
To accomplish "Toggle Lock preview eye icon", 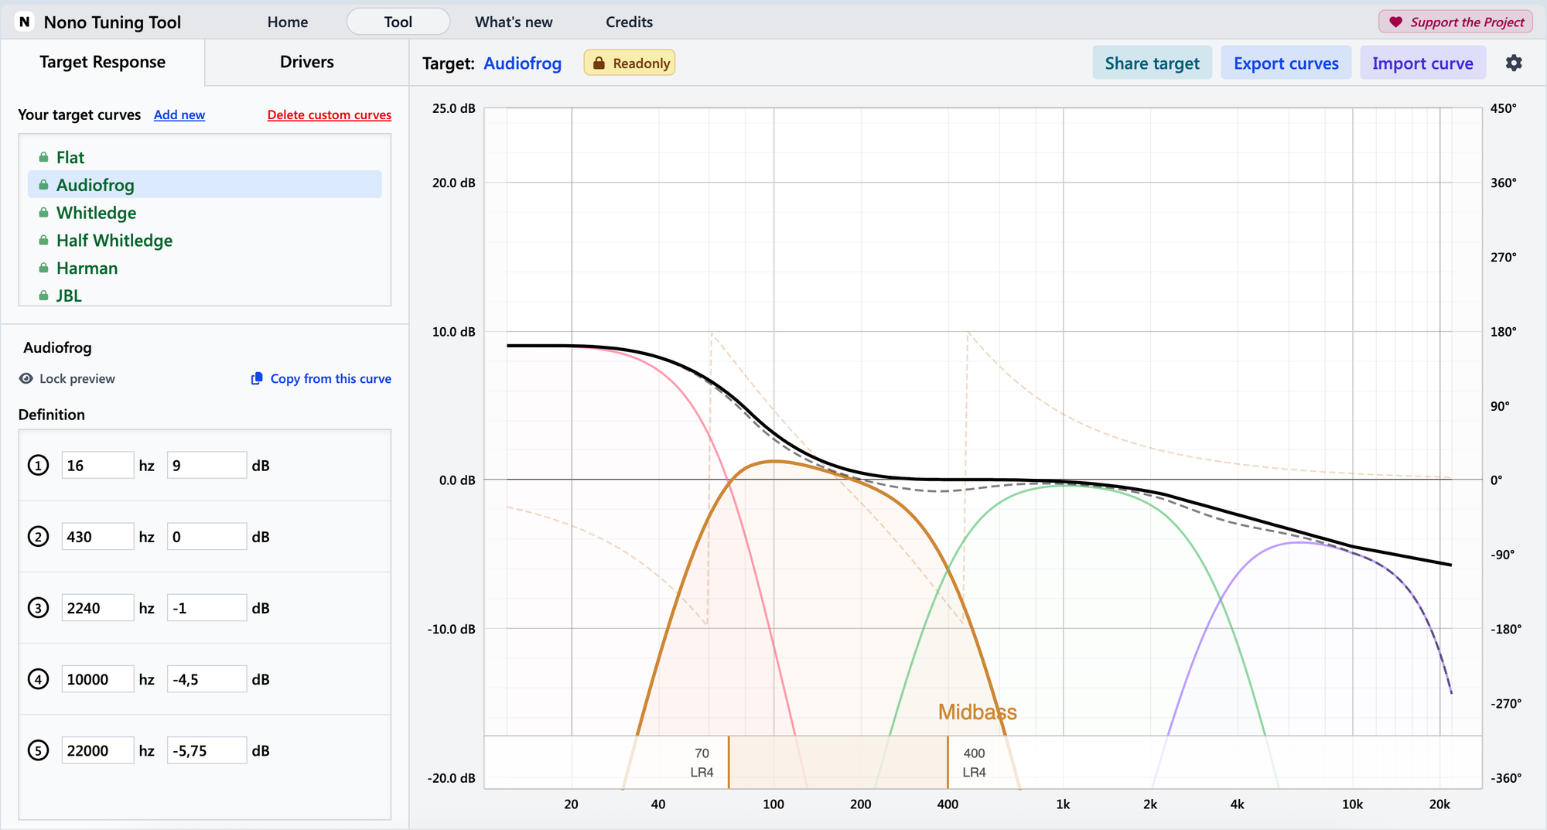I will click(x=26, y=378).
